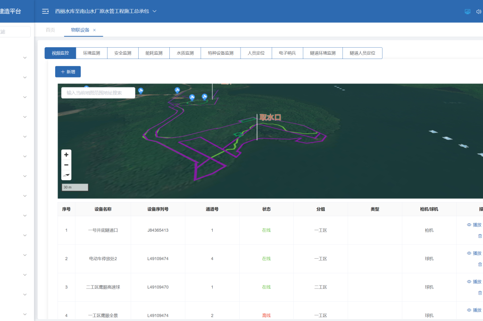Expand the first sidebar menu chevron
Image resolution: width=483 pixels, height=321 pixels.
click(25, 58)
